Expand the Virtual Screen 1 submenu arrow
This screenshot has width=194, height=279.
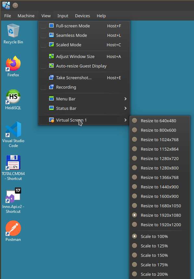(126, 120)
